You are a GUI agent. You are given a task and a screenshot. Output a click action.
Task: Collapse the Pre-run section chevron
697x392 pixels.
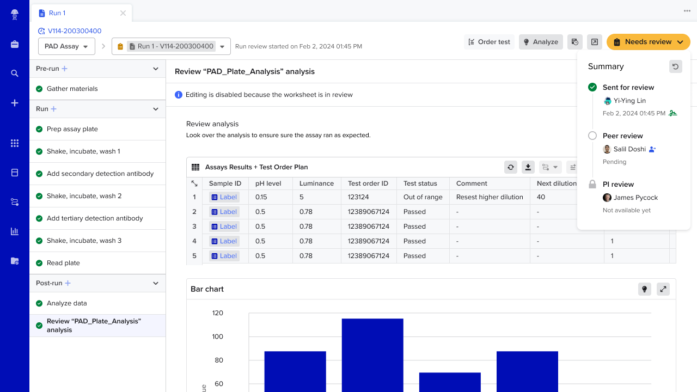tap(156, 69)
